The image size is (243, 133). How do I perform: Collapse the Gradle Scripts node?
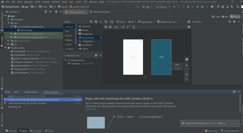5,48
